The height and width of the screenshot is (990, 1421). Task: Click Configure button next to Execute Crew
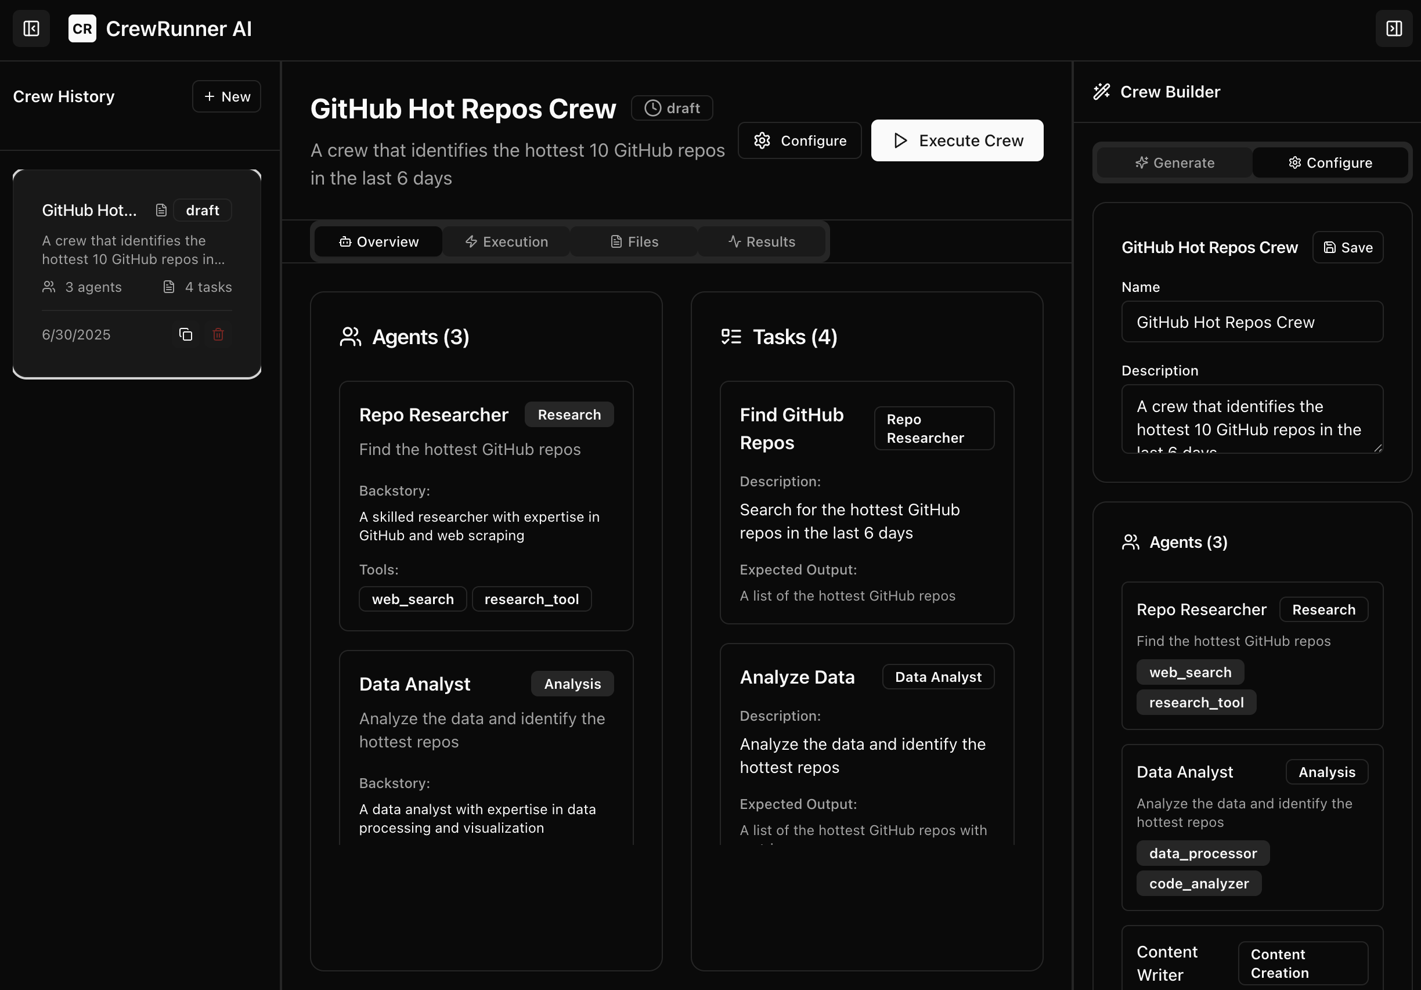coord(799,140)
